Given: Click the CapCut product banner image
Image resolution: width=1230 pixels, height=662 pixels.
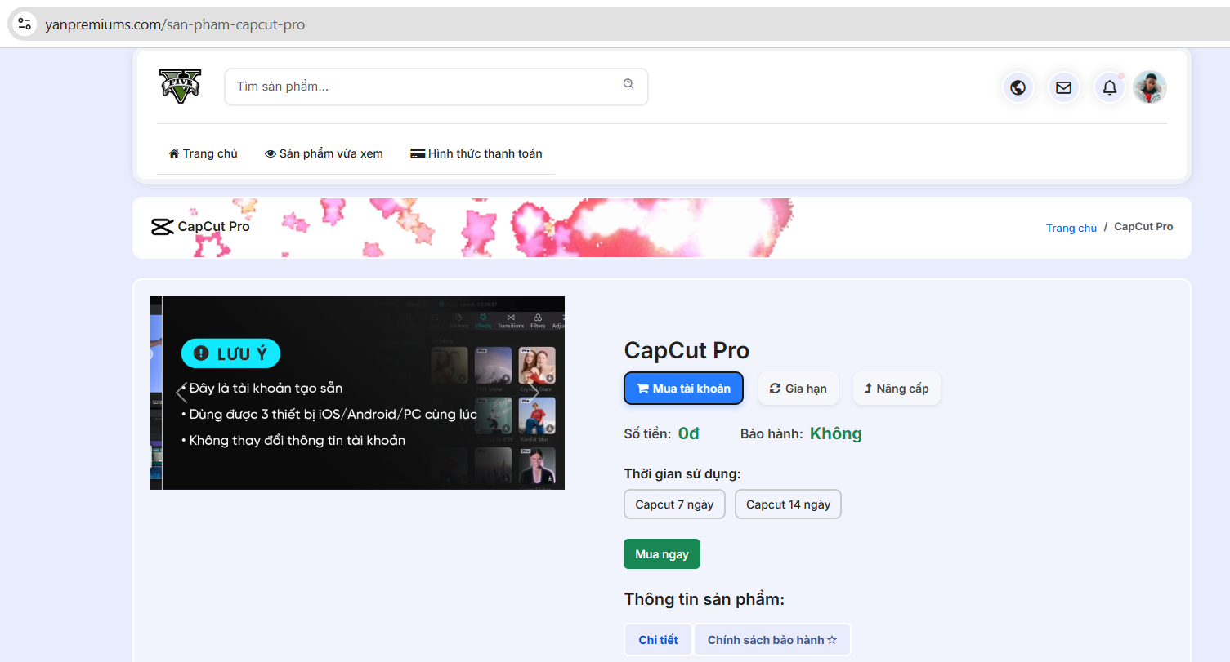Looking at the screenshot, I should [358, 393].
